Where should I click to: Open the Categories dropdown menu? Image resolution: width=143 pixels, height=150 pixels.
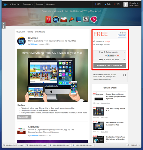pyautogui.click(x=28, y=4)
